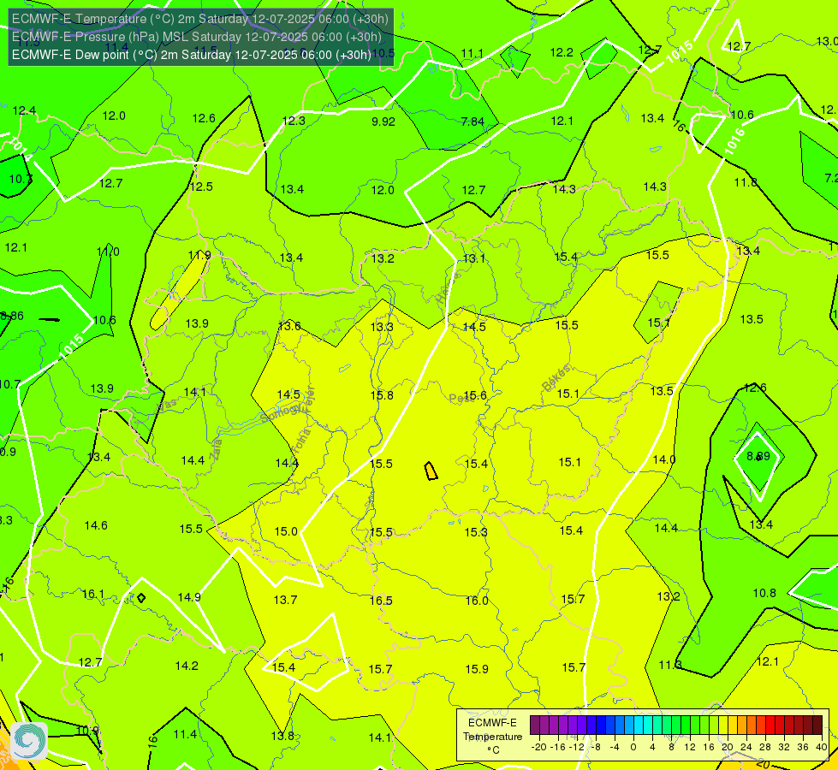Click the 11.8 temperature value
This screenshot has width=838, height=770.
point(746,183)
